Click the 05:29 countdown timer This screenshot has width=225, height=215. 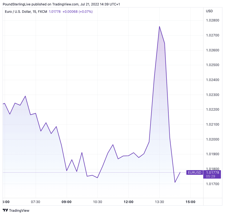click(210, 176)
